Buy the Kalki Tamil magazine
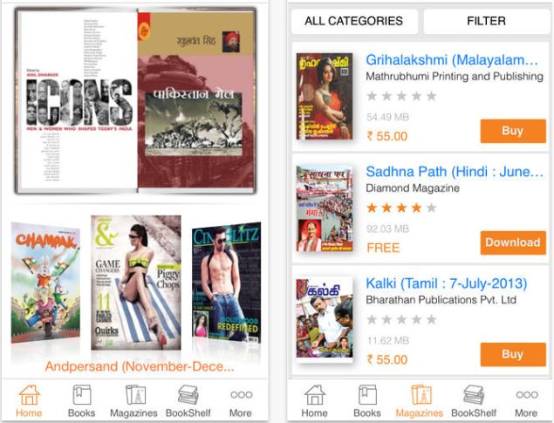 pyautogui.click(x=513, y=354)
